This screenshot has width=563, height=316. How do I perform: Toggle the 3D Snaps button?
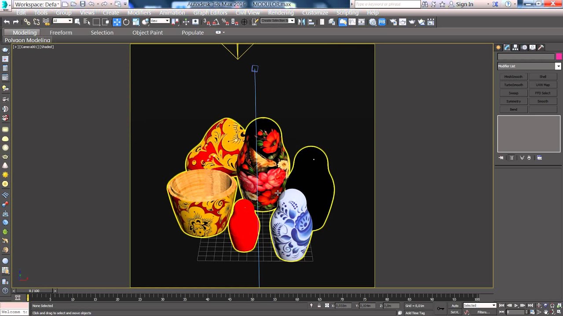tap(206, 22)
